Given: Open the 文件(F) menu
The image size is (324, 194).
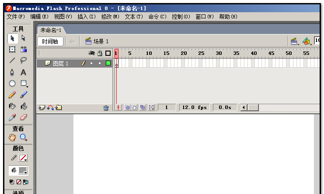Looking at the screenshot, I should pyautogui.click(x=16, y=17).
